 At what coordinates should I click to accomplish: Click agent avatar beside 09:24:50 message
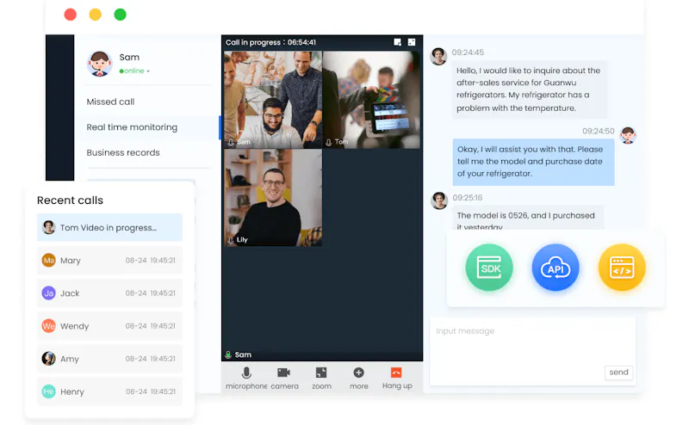(628, 135)
